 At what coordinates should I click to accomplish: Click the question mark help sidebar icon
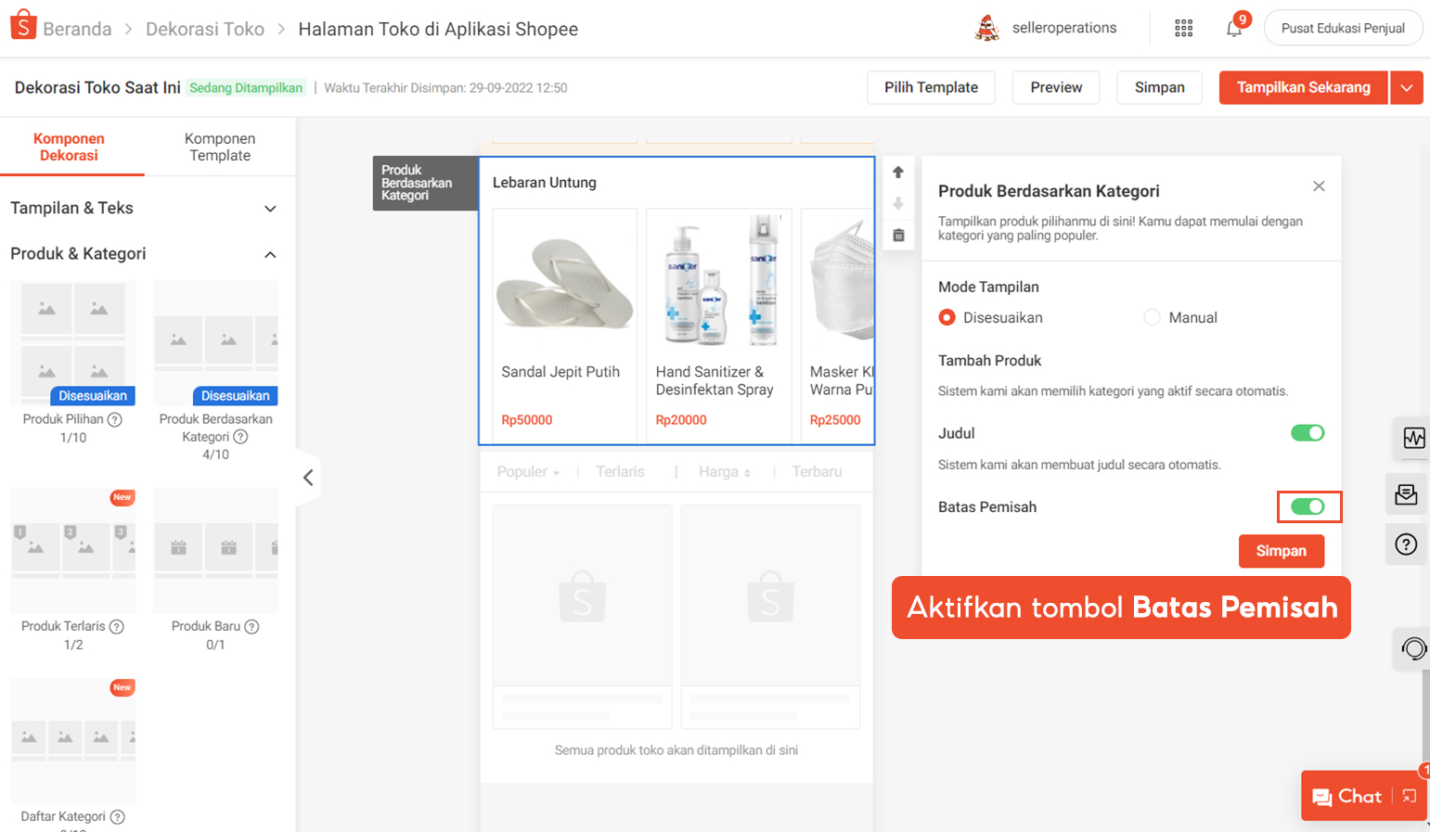coord(1406,544)
